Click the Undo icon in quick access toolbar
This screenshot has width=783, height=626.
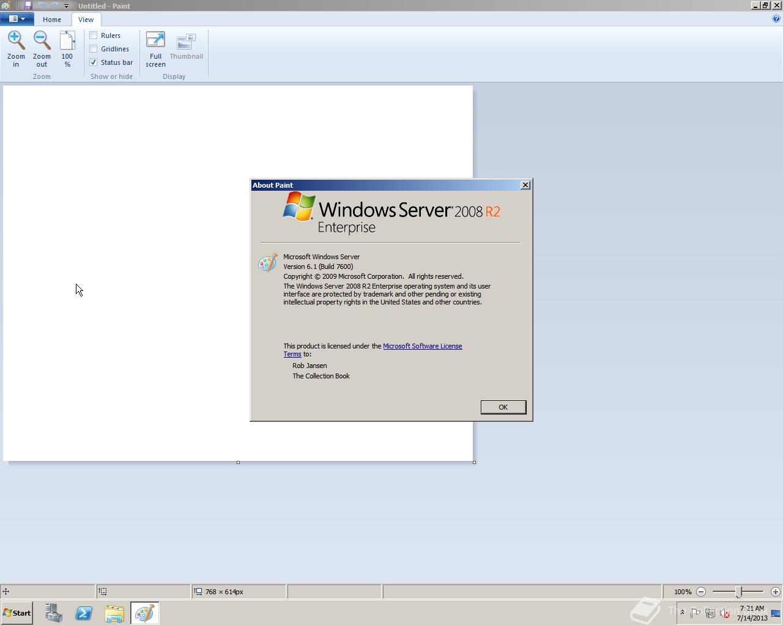[x=42, y=6]
